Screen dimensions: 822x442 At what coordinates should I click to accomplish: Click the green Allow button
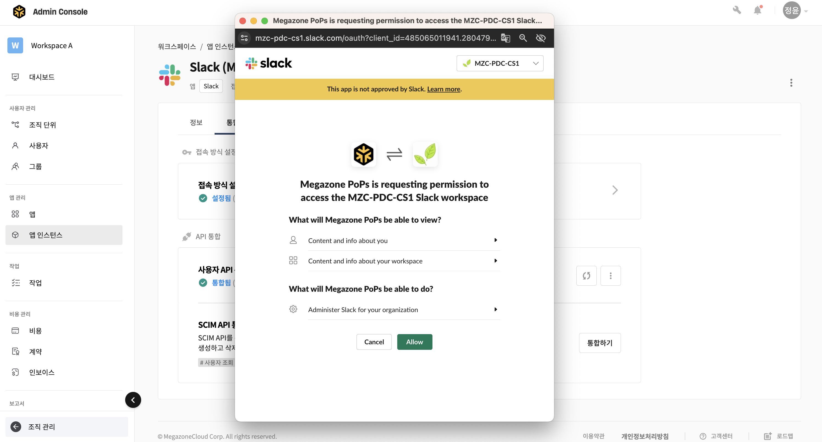415,342
